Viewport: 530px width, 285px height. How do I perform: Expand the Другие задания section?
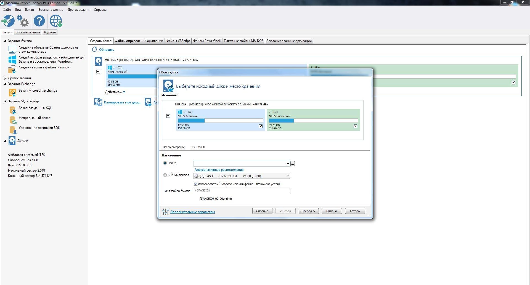pos(5,78)
